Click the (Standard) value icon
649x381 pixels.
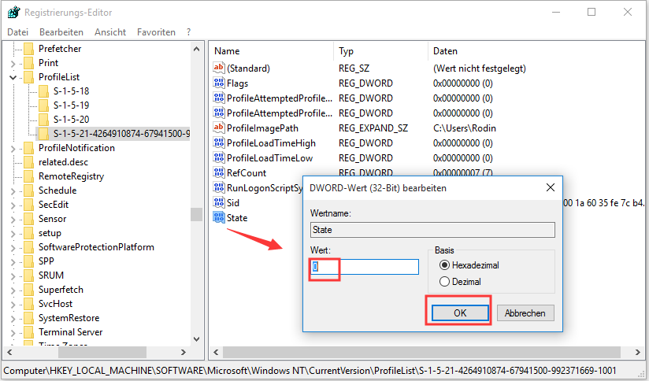pyautogui.click(x=219, y=68)
